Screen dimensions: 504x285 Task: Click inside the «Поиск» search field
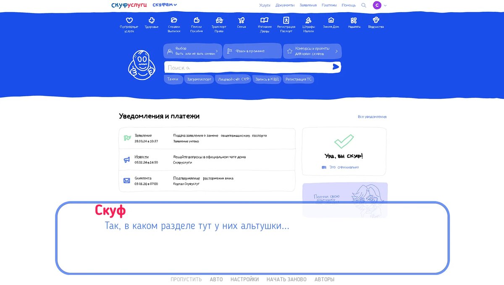point(231,67)
